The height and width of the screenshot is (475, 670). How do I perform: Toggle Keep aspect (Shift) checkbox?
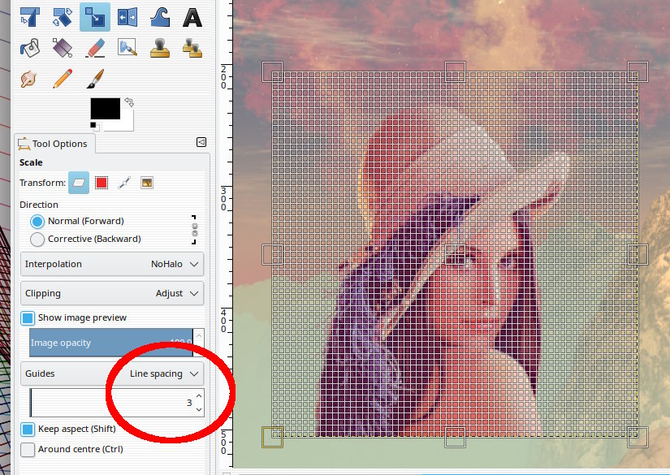tap(28, 430)
